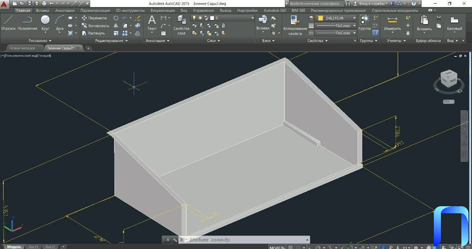Switch to the Управление ribbon tab

point(203,11)
